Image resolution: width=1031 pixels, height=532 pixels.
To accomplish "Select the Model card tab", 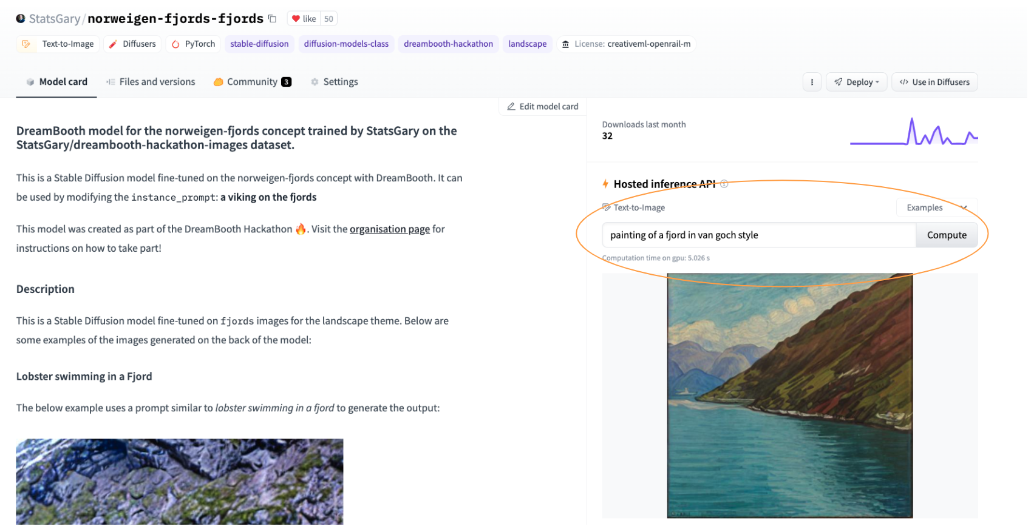I will tap(56, 81).
